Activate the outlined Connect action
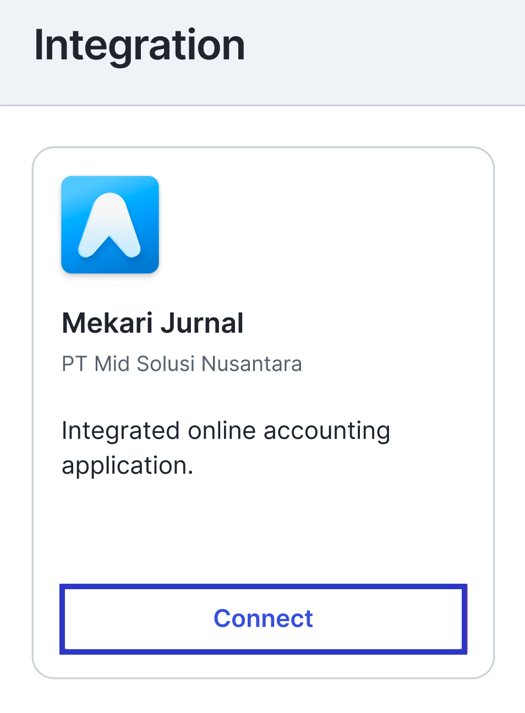525x713 pixels. (263, 619)
